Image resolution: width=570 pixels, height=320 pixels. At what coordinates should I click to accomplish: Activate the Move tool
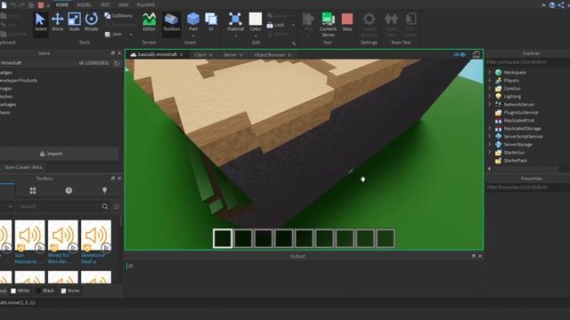[x=57, y=22]
